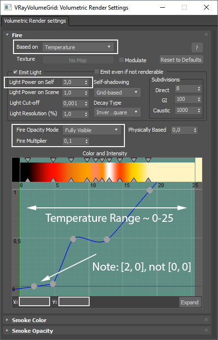
Task: Click the Physically Based spinner arrows
Action: click(x=195, y=130)
